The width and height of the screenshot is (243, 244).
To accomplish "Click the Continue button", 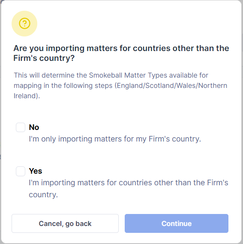I will [x=177, y=223].
